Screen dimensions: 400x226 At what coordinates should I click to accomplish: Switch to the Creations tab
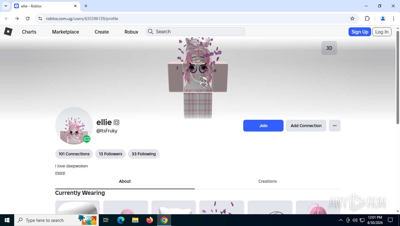click(x=268, y=181)
